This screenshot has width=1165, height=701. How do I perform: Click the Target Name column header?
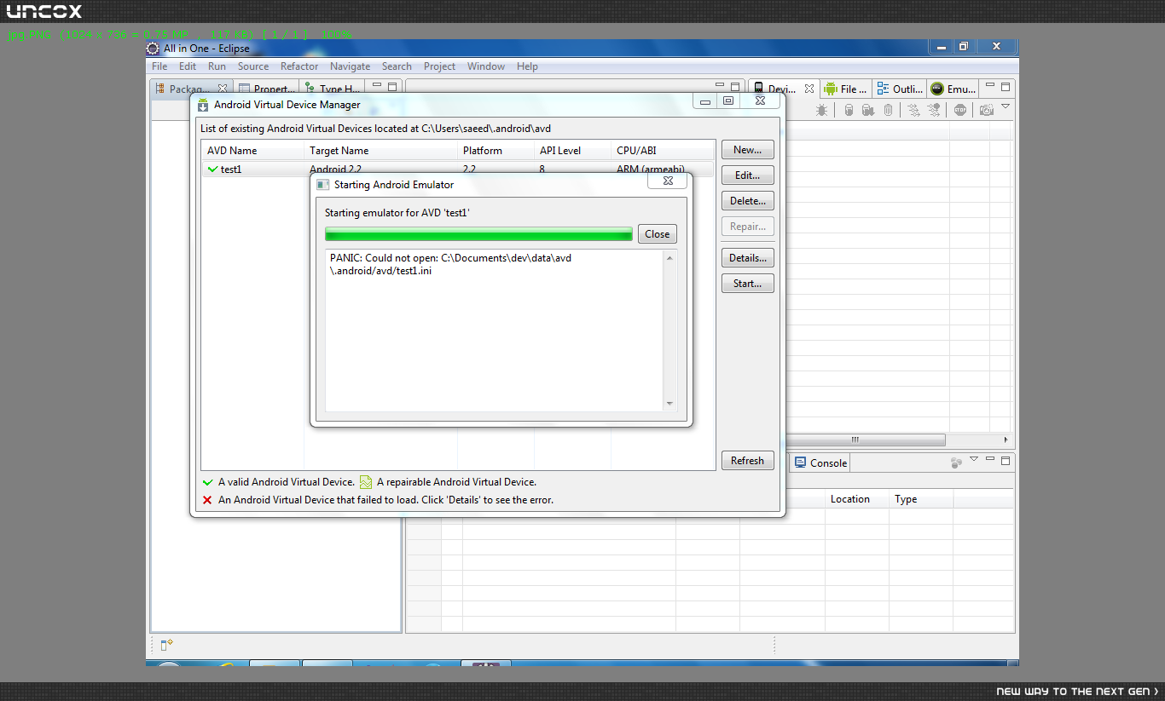(x=380, y=151)
